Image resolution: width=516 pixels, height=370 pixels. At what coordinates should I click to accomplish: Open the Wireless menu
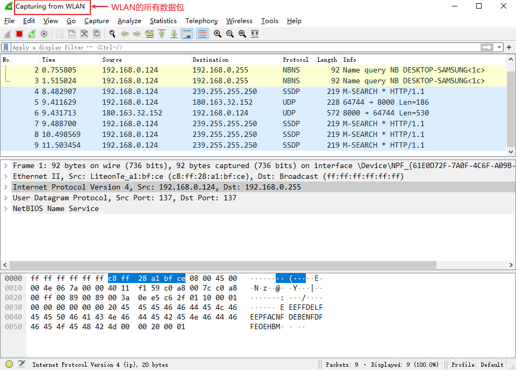(239, 21)
